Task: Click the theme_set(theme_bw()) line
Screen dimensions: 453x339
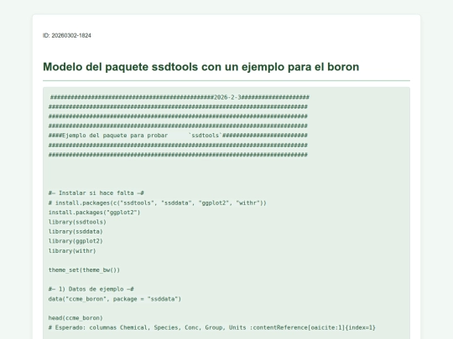Action: pyautogui.click(x=84, y=270)
